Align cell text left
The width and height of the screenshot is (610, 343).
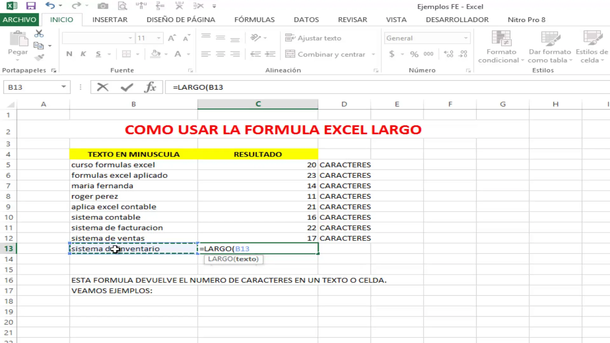[x=206, y=54]
